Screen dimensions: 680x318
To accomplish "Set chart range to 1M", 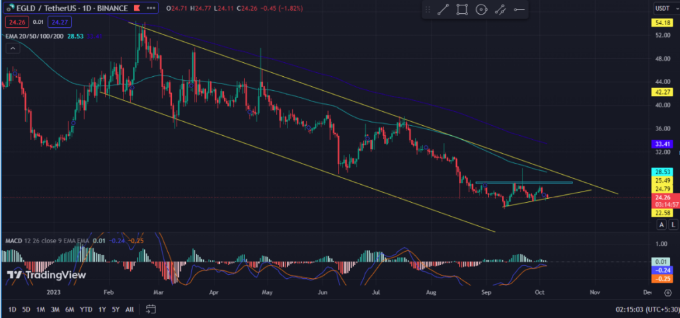I will point(41,309).
